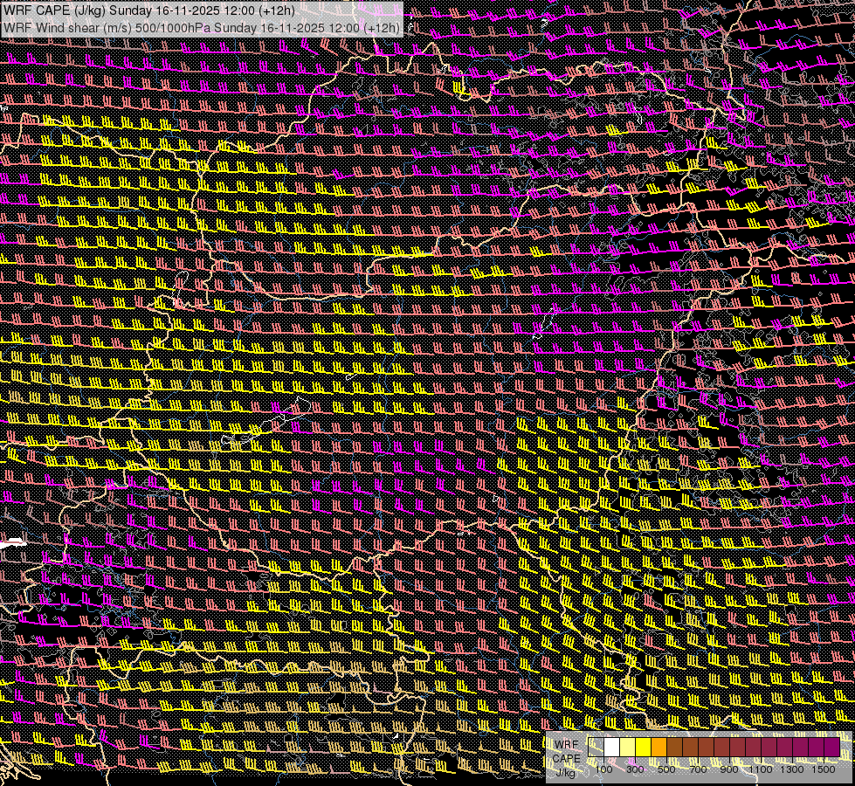855x786 pixels.
Task: Click the legend value 500
Action: point(667,769)
